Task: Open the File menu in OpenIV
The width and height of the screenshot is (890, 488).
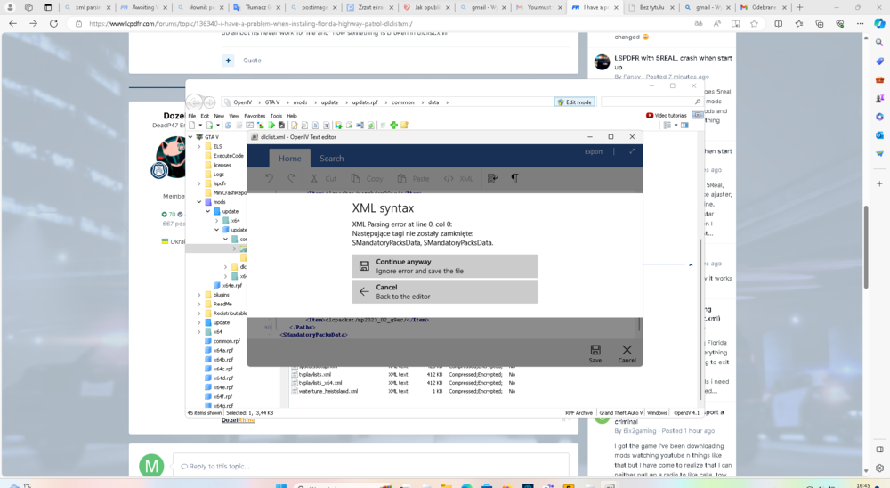Action: click(192, 116)
